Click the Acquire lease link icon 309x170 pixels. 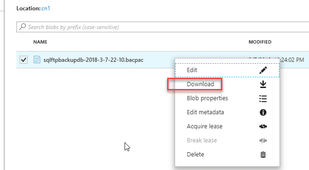[263, 126]
